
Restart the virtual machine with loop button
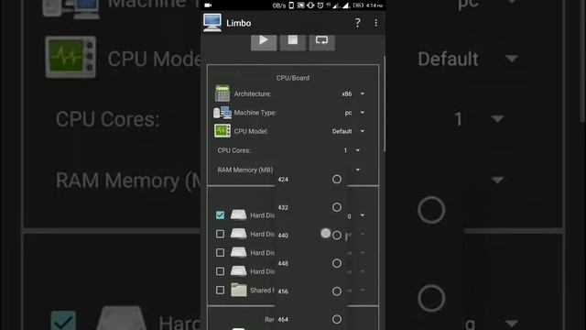(x=321, y=41)
